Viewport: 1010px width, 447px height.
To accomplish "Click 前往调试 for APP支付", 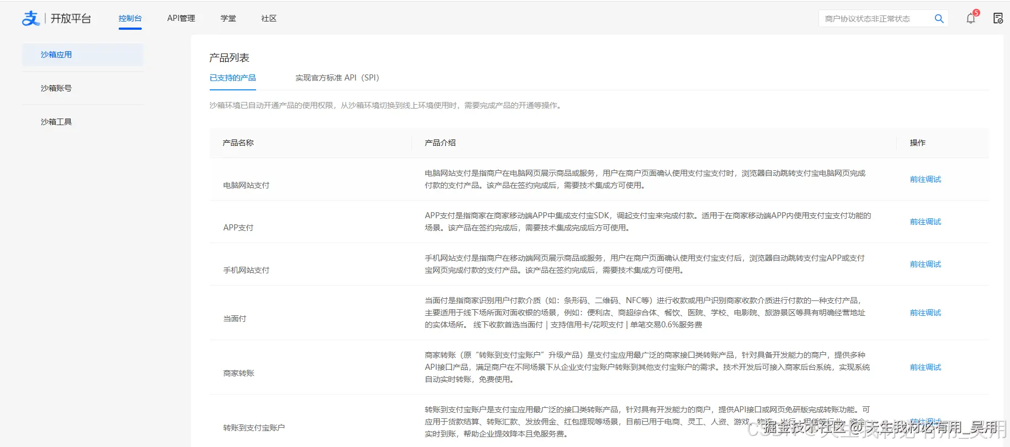I will 926,222.
